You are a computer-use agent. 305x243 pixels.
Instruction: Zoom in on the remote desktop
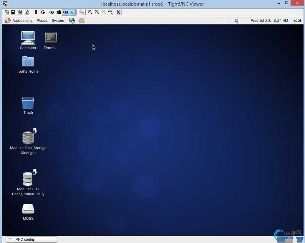90,12
